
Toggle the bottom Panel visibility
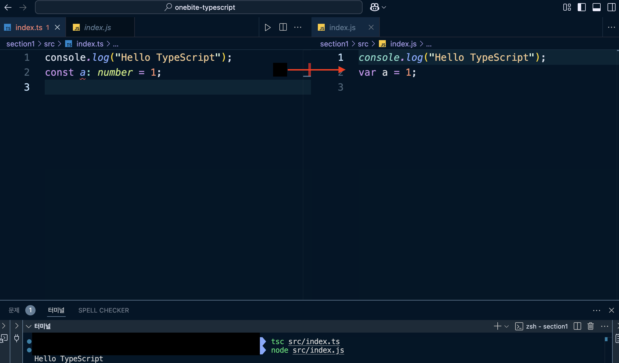(x=597, y=7)
